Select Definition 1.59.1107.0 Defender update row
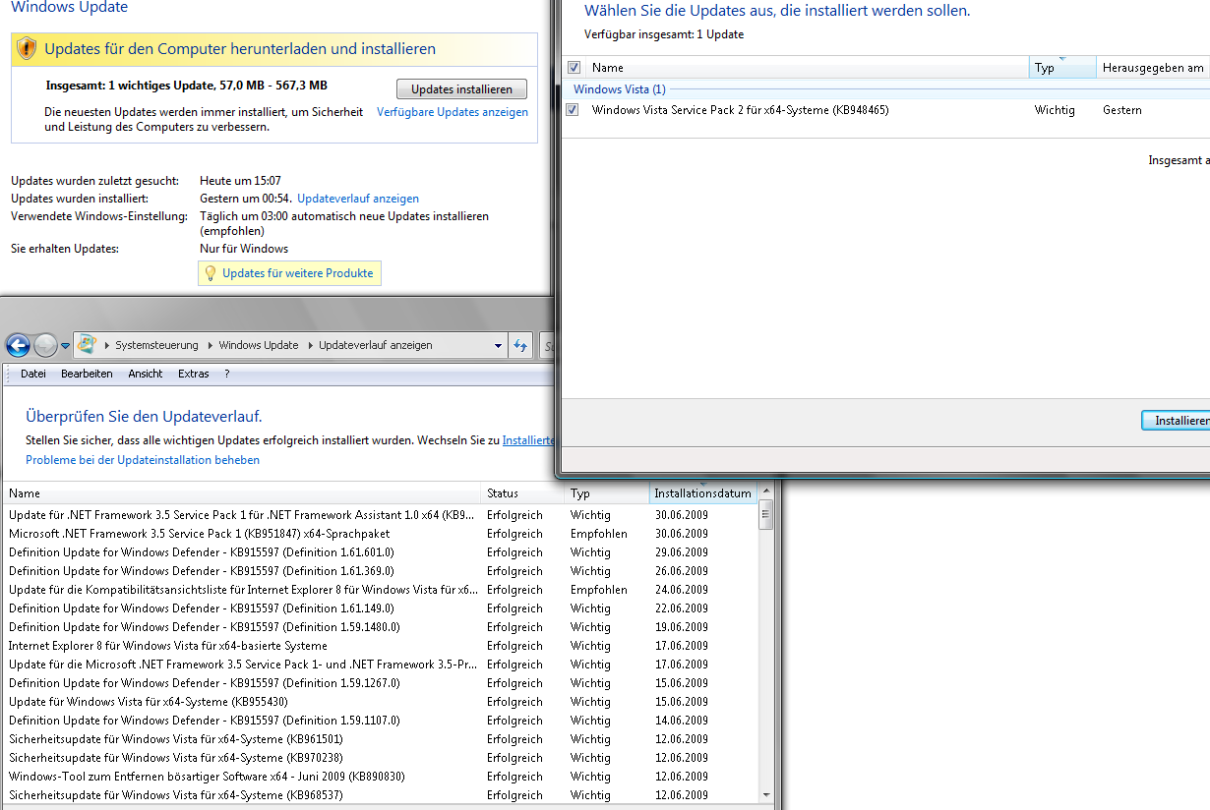The height and width of the screenshot is (810, 1210). [x=381, y=721]
